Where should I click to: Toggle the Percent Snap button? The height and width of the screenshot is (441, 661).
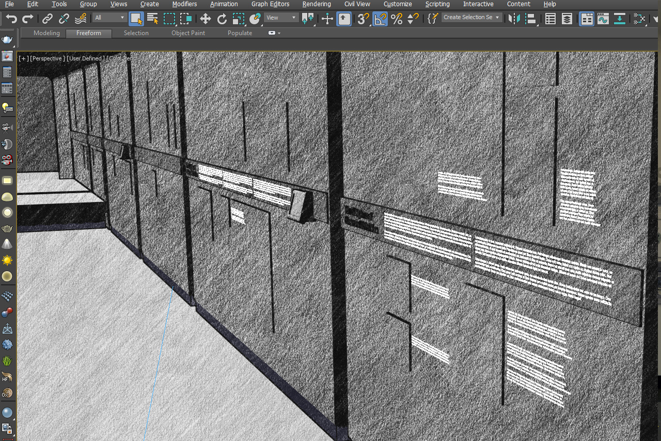[397, 19]
